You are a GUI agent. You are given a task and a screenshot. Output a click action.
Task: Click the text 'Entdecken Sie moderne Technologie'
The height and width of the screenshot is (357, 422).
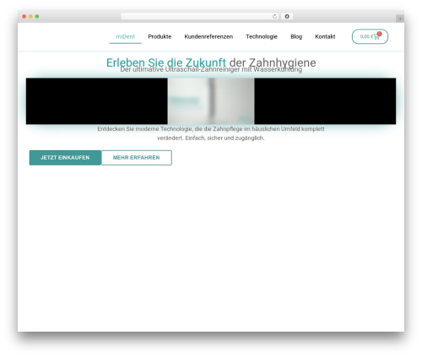coord(144,129)
